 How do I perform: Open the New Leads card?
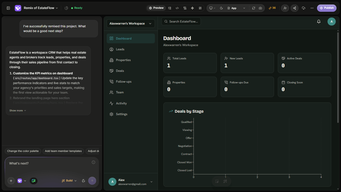(x=247, y=63)
